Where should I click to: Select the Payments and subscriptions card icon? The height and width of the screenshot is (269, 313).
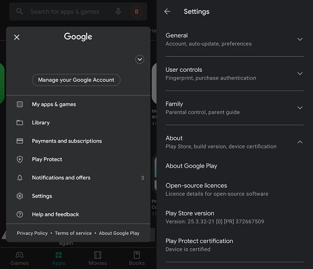pyautogui.click(x=20, y=141)
